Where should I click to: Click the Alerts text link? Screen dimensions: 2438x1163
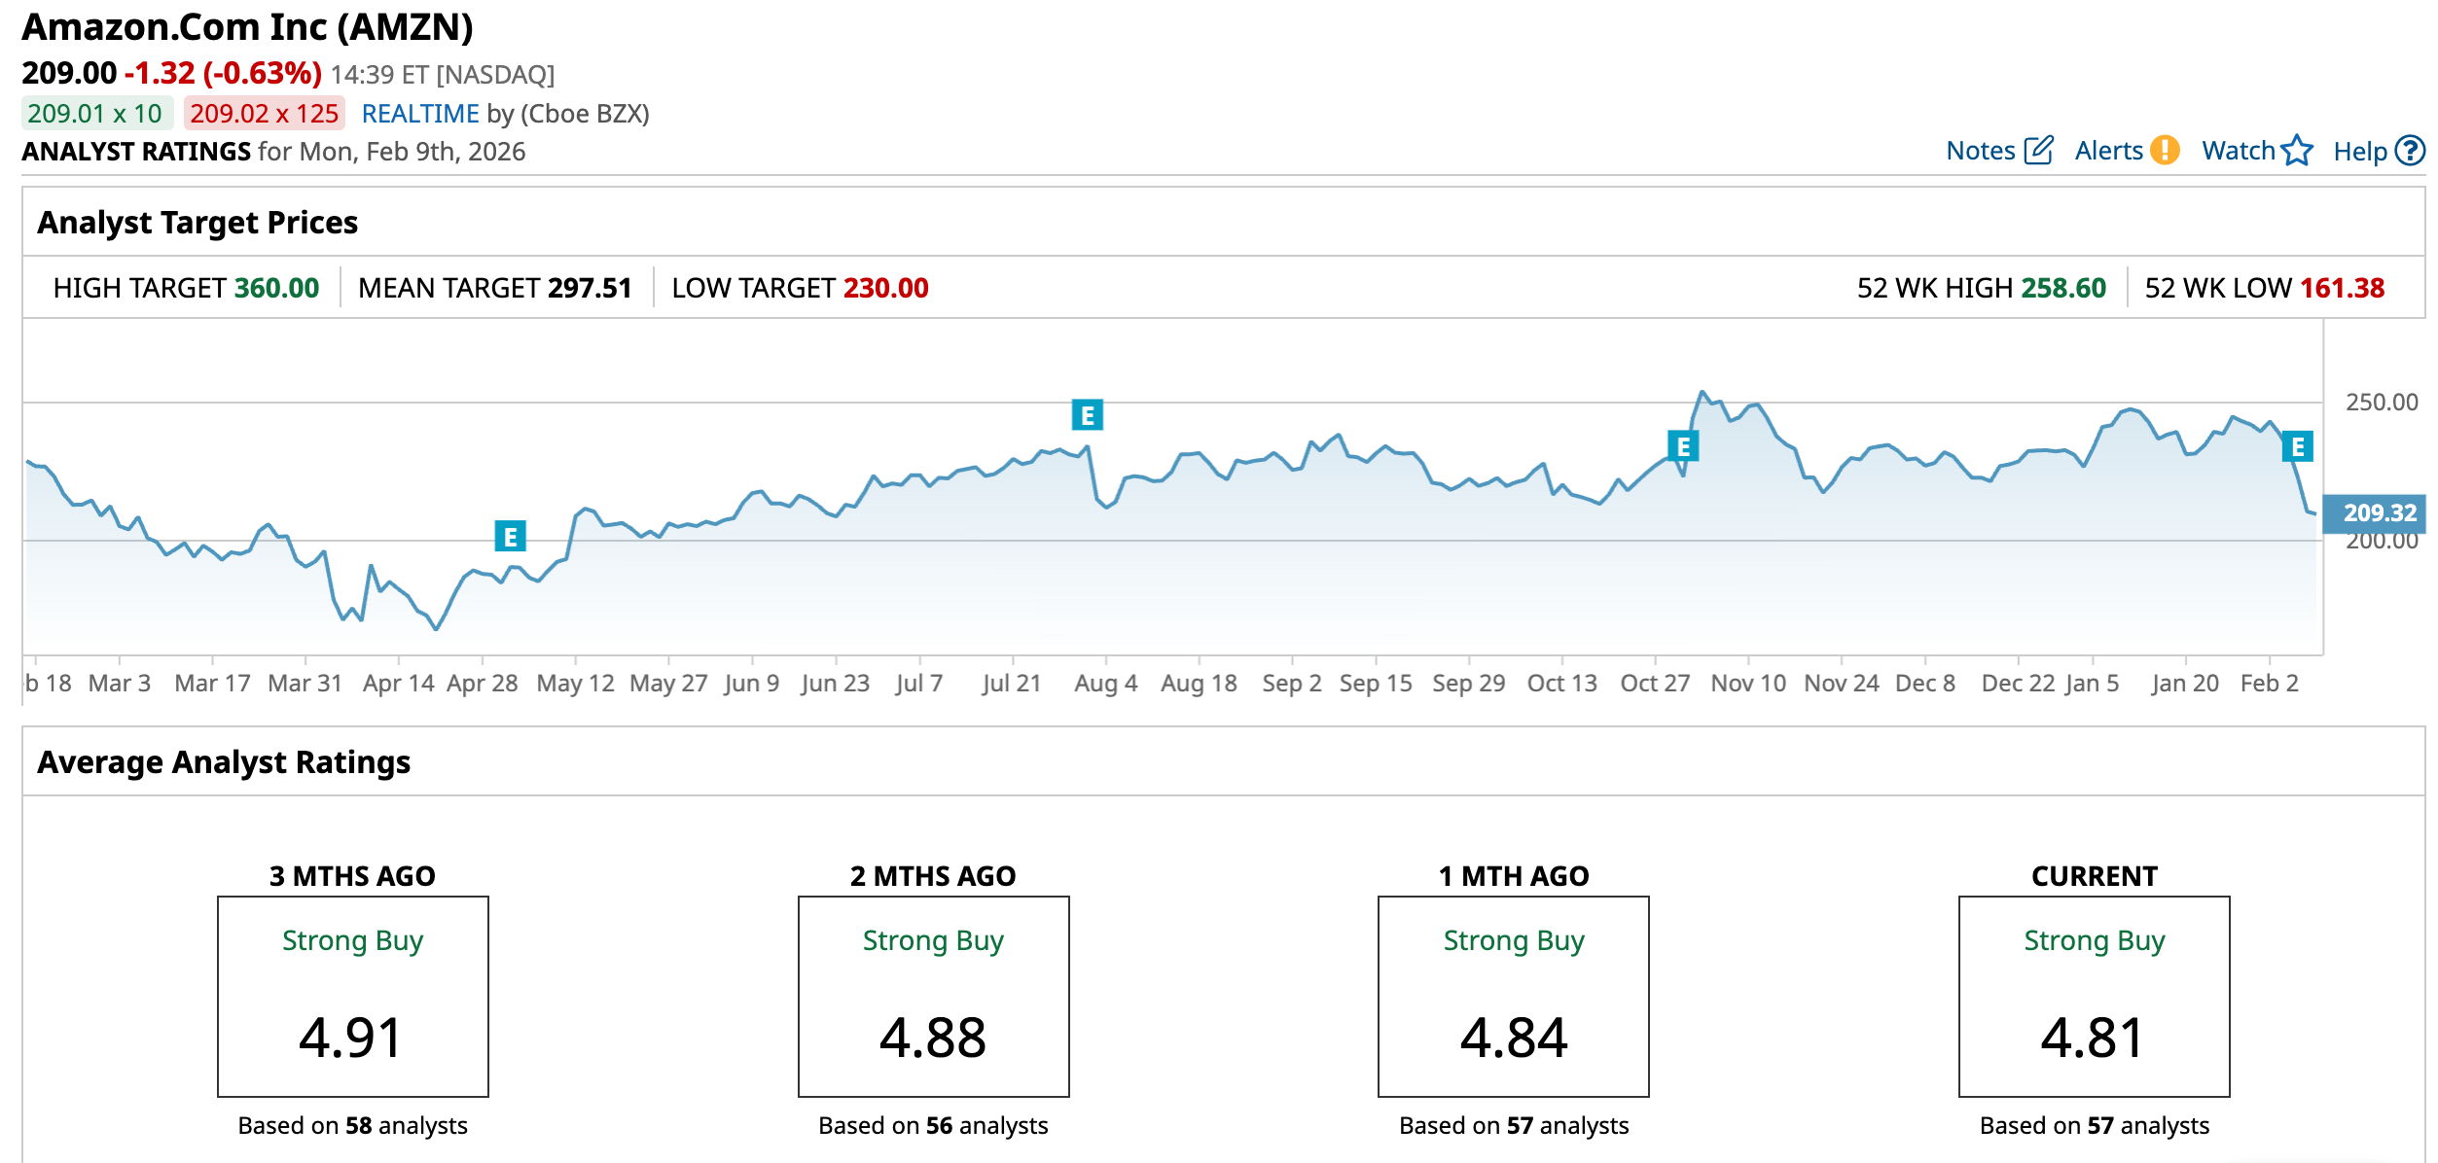(x=2108, y=151)
